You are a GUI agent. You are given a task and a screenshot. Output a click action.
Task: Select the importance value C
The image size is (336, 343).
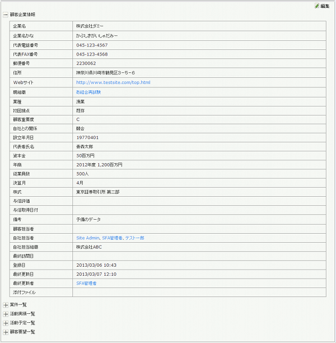pyautogui.click(x=78, y=119)
